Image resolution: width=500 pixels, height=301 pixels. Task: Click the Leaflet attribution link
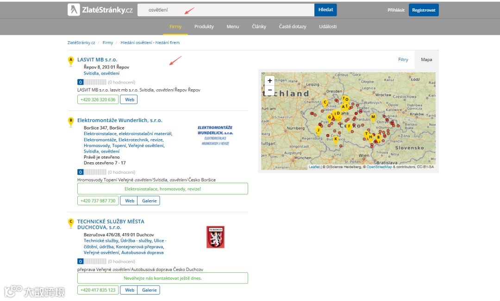(x=314, y=167)
